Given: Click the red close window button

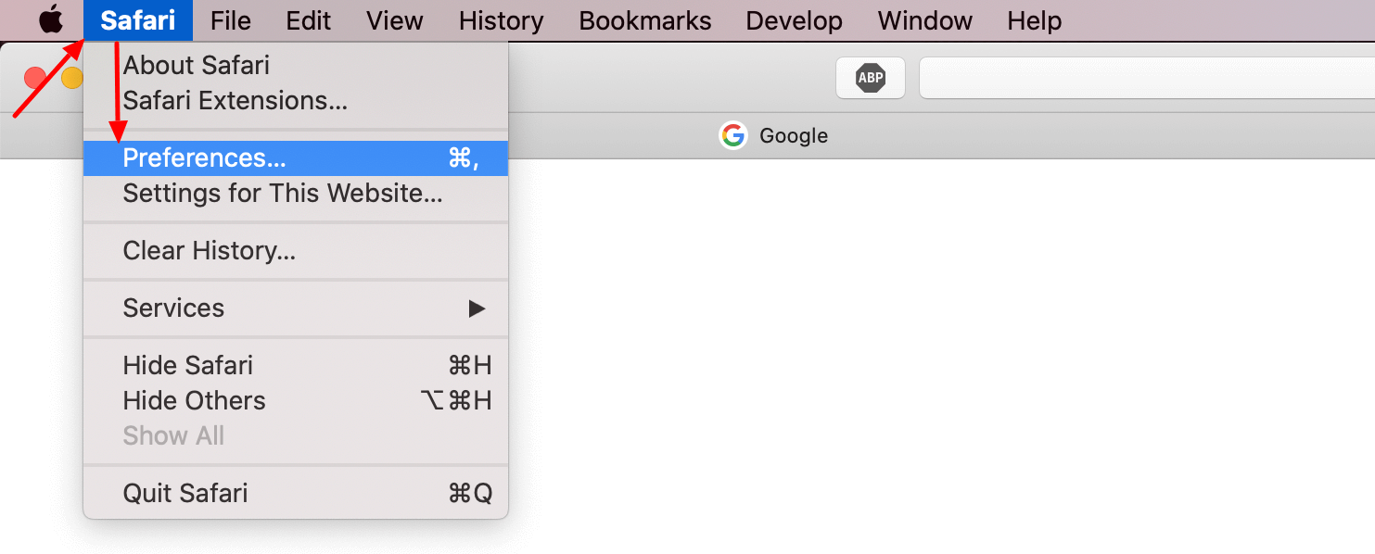Looking at the screenshot, I should pos(36,78).
